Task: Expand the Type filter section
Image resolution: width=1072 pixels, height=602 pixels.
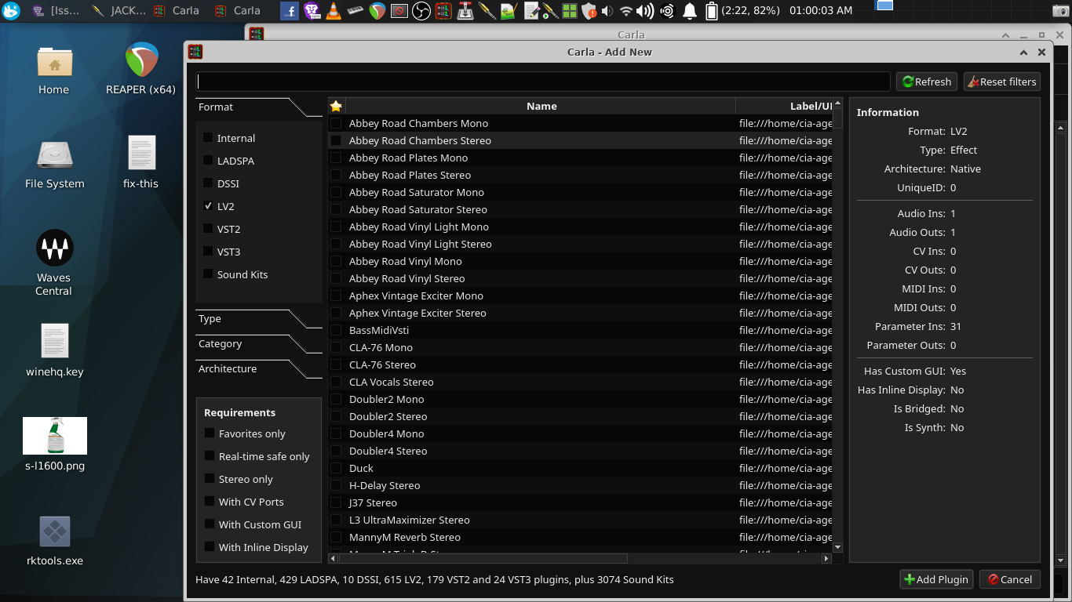Action: tap(258, 319)
